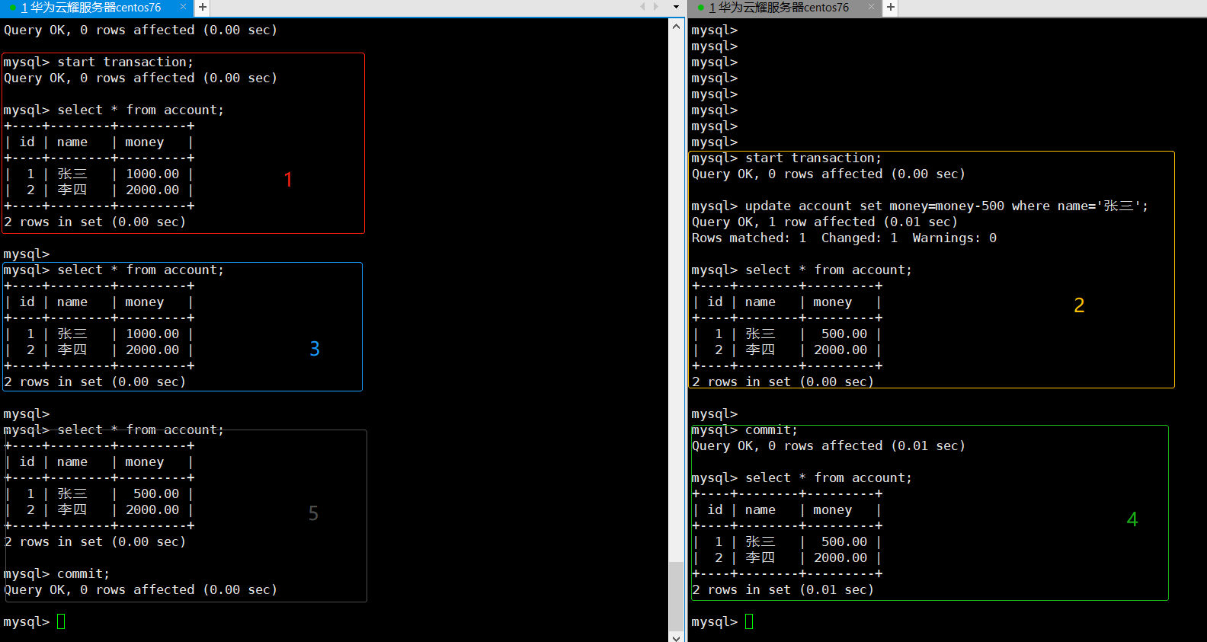This screenshot has width=1207, height=642.
Task: Open the tab list dropdown arrow
Action: click(x=677, y=7)
